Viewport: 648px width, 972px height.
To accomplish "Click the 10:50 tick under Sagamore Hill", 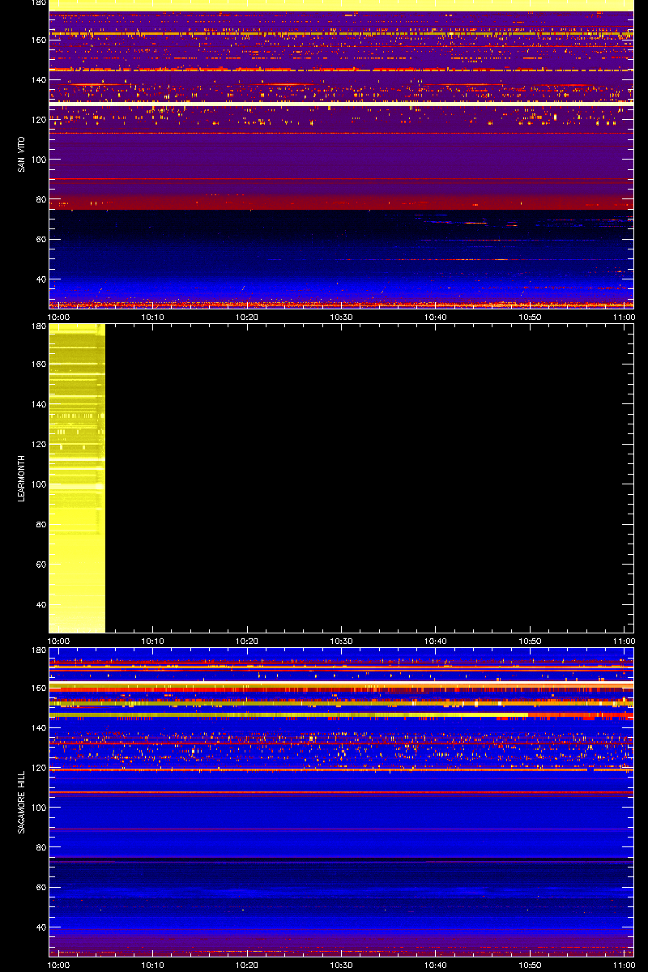I will pyautogui.click(x=530, y=965).
